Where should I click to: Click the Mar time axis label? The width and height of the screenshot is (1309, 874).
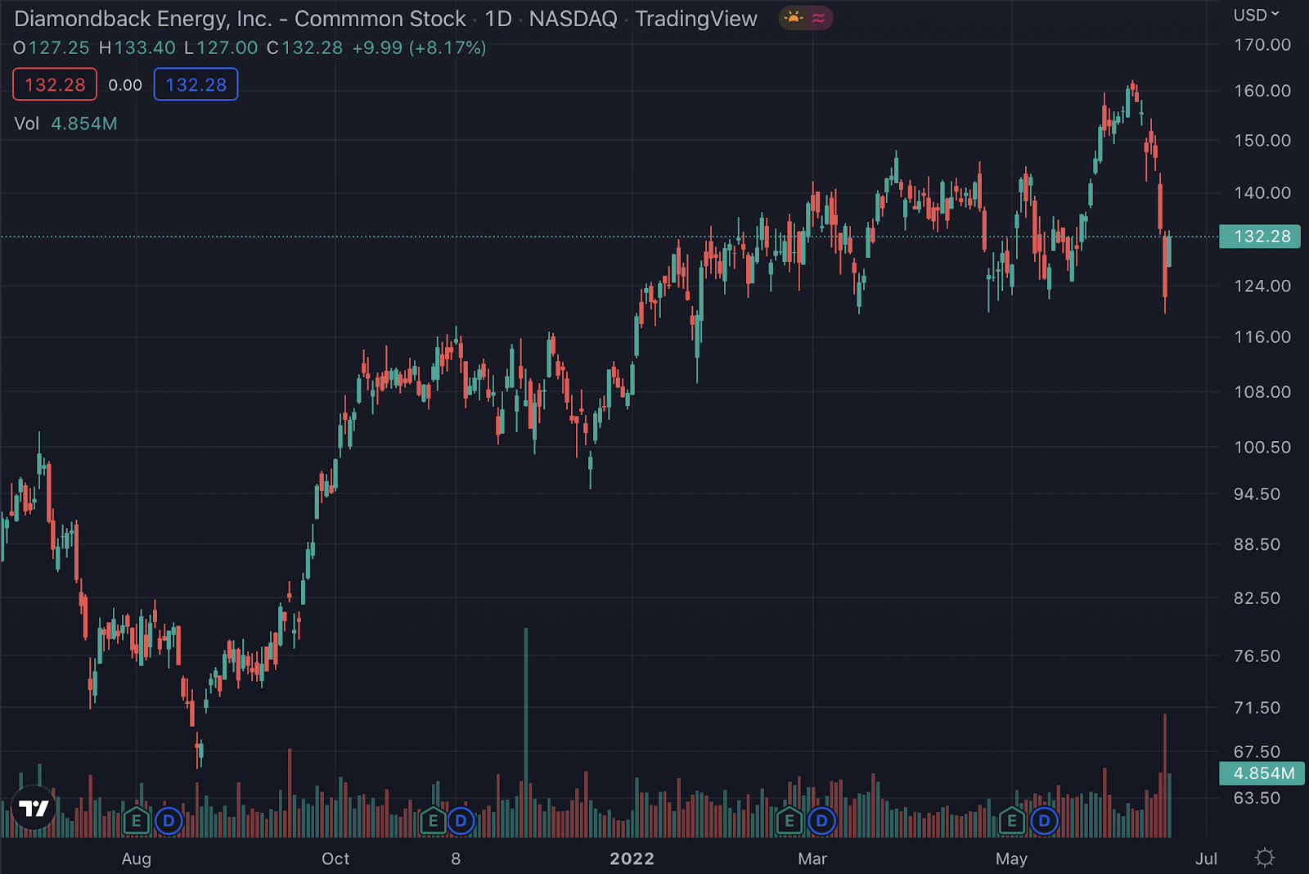pos(812,858)
